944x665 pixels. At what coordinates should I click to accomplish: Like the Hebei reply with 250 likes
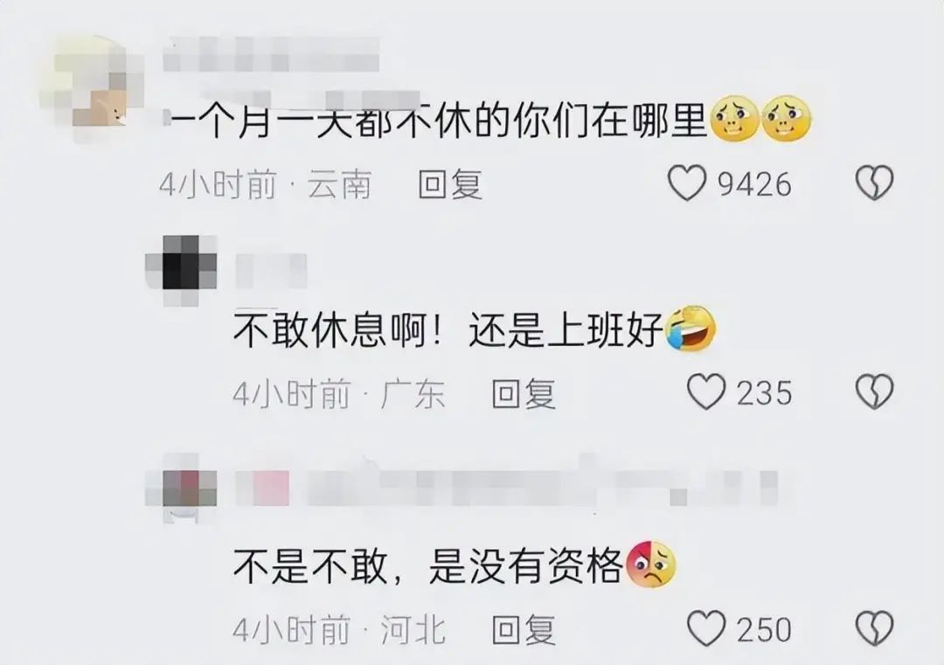(707, 629)
